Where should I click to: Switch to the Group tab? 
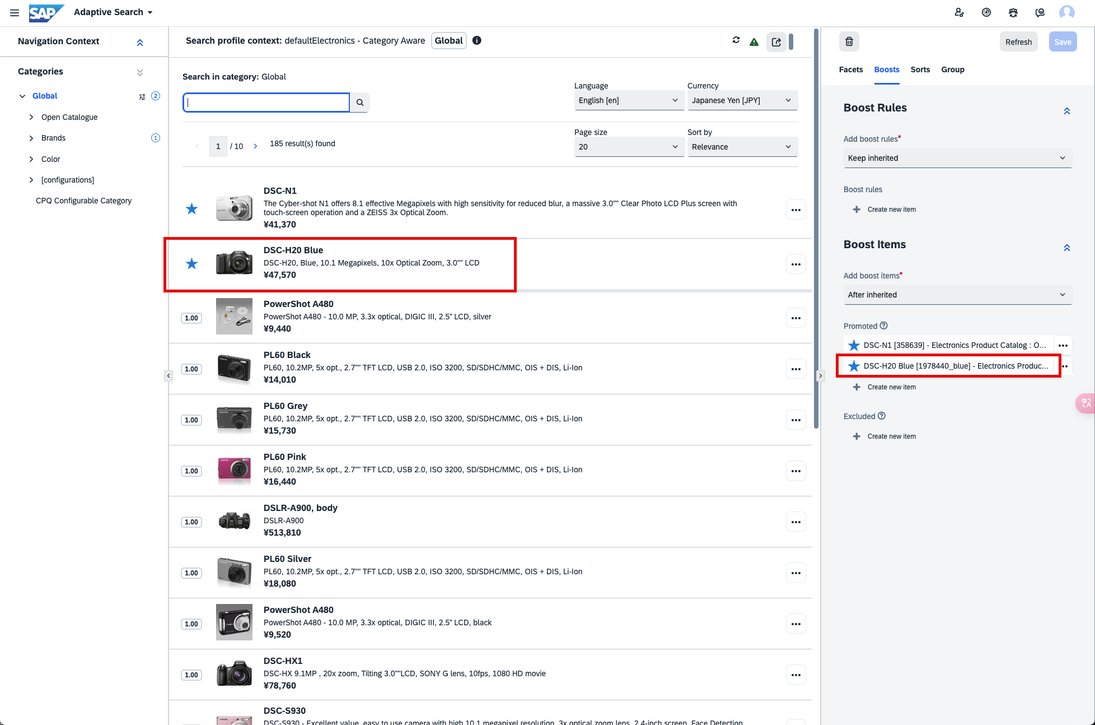(953, 69)
